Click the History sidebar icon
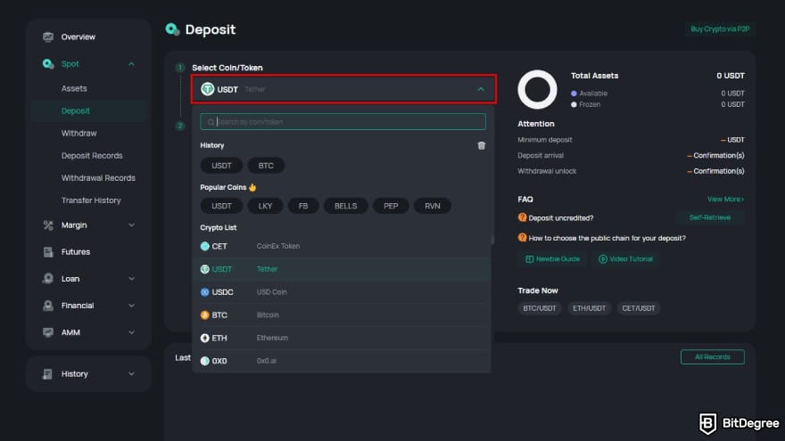Image resolution: width=785 pixels, height=441 pixels. tap(48, 374)
